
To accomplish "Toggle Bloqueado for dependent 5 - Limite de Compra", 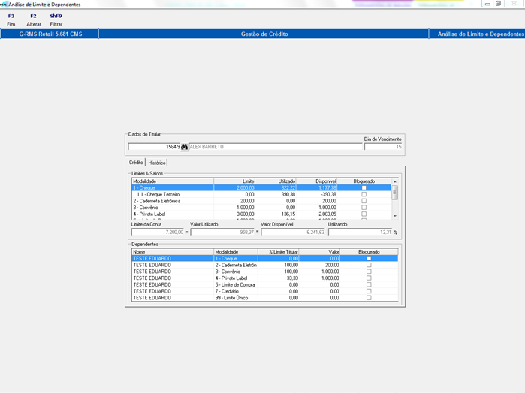I will point(369,284).
